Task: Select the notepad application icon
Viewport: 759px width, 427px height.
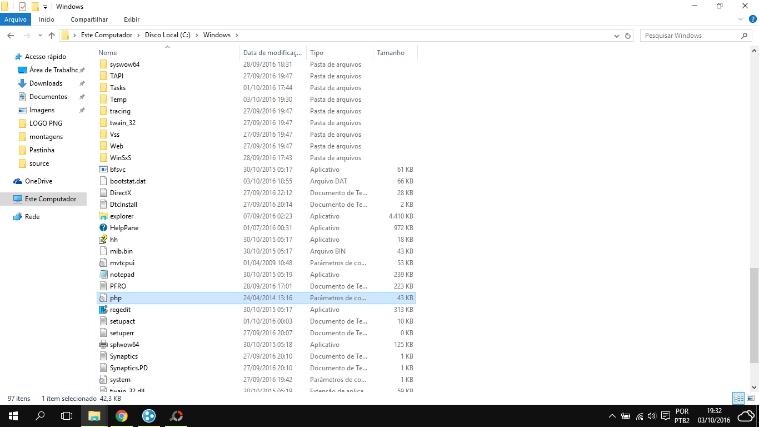Action: click(x=103, y=275)
